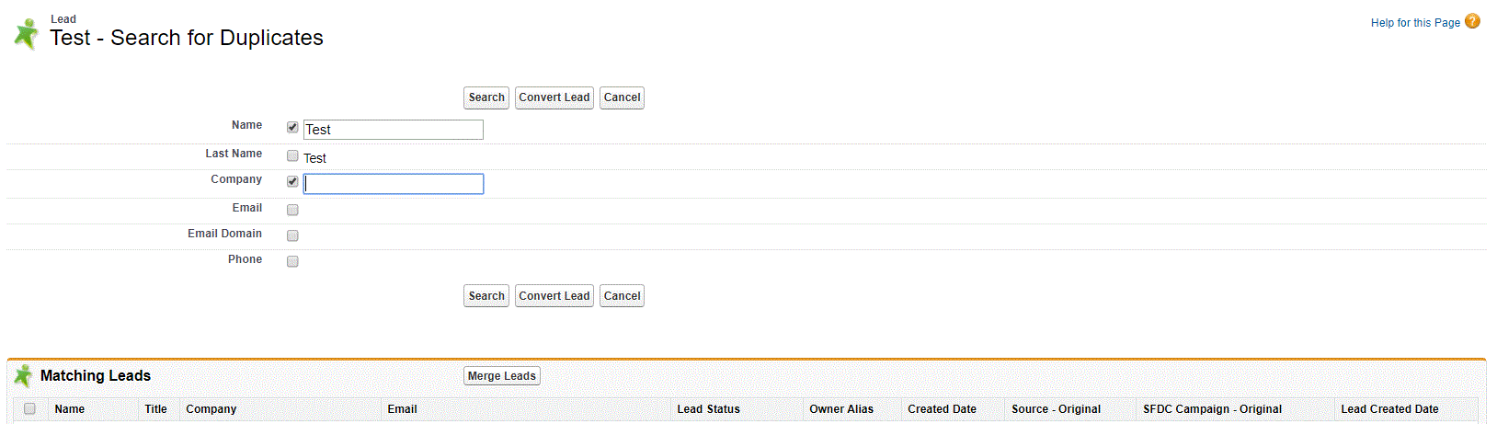Sort by the Created Date column header
This screenshot has width=1497, height=424.
pos(942,409)
